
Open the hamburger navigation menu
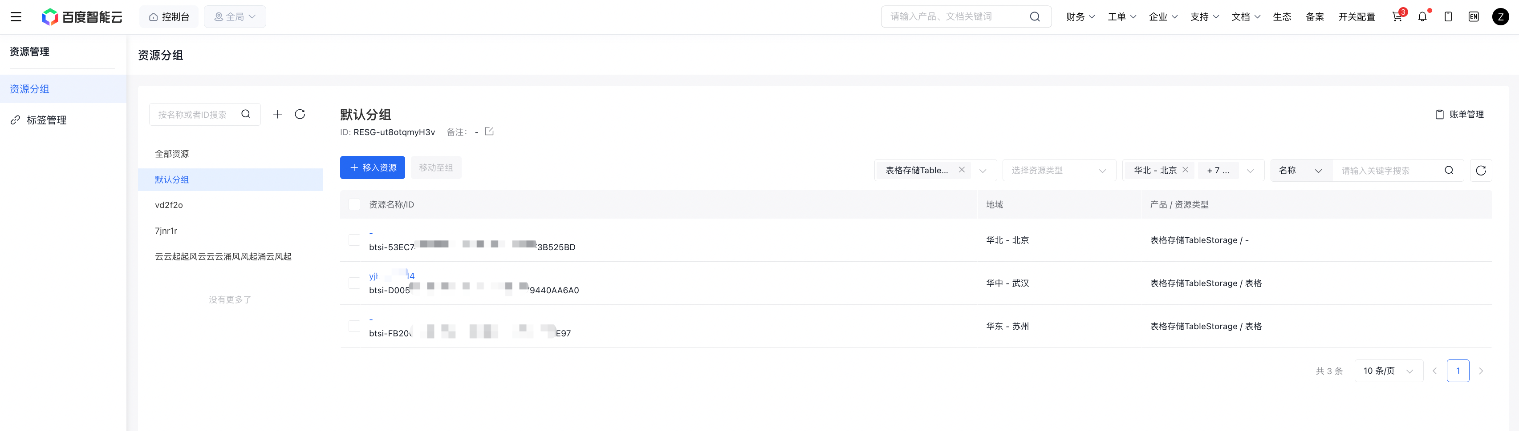pos(16,17)
